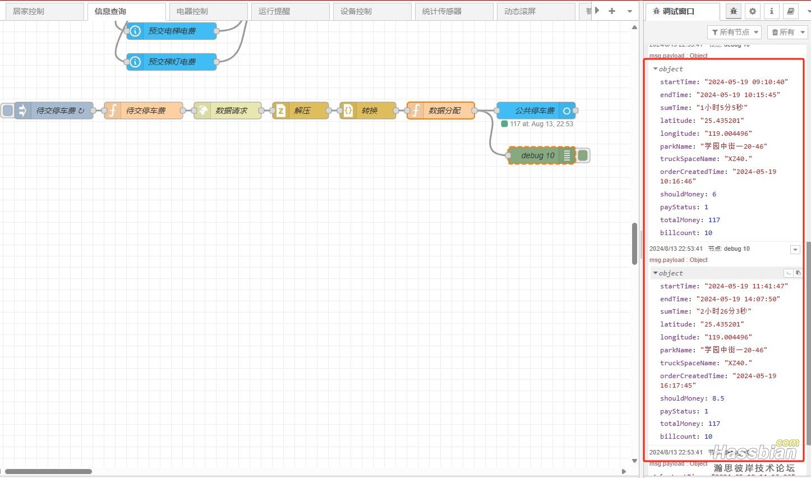
Task: Open the information sidebar icon
Action: (x=772, y=11)
